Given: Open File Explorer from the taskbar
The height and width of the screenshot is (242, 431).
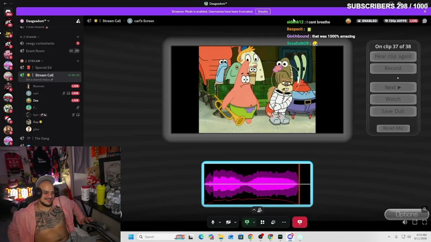Looking at the screenshot, I should click(221, 237).
